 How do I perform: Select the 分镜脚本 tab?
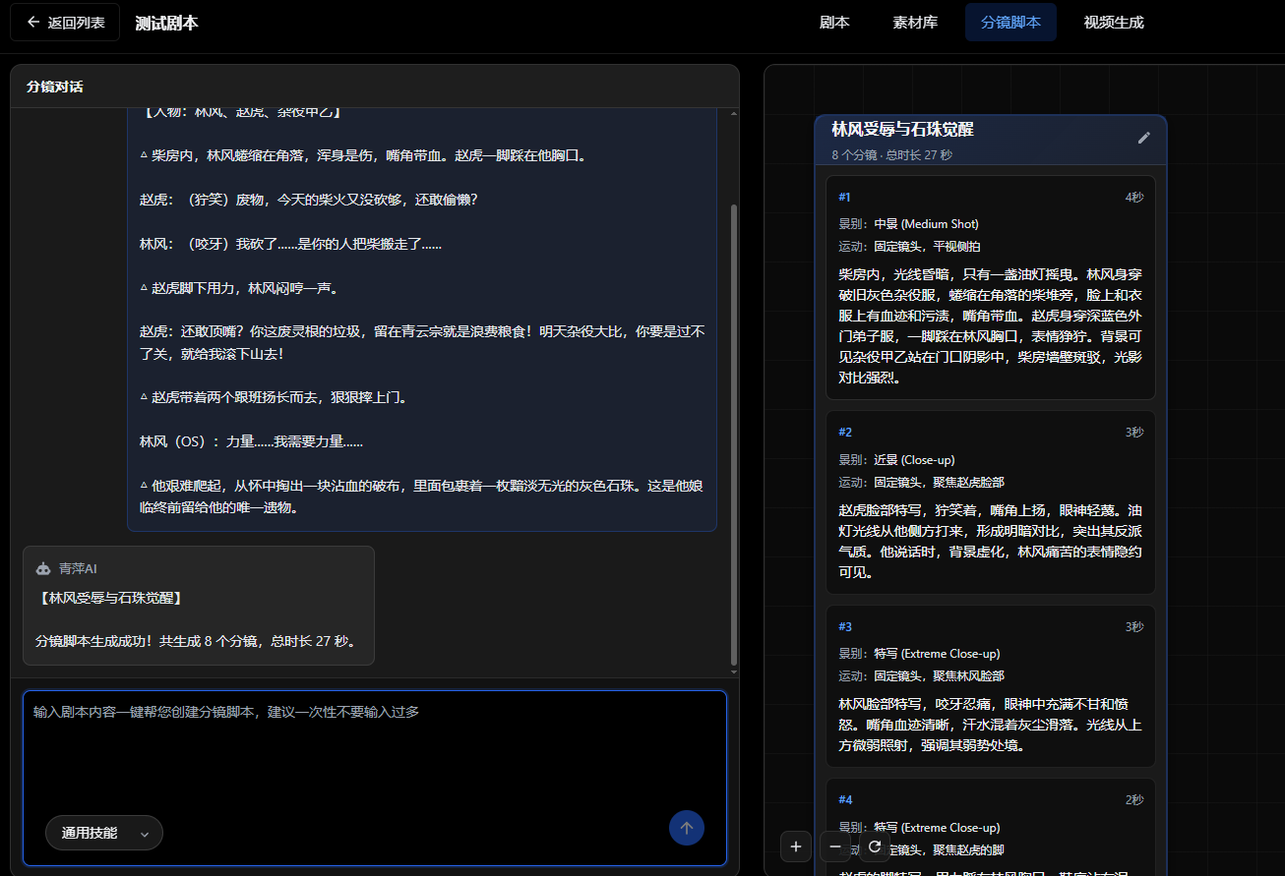[x=1010, y=23]
